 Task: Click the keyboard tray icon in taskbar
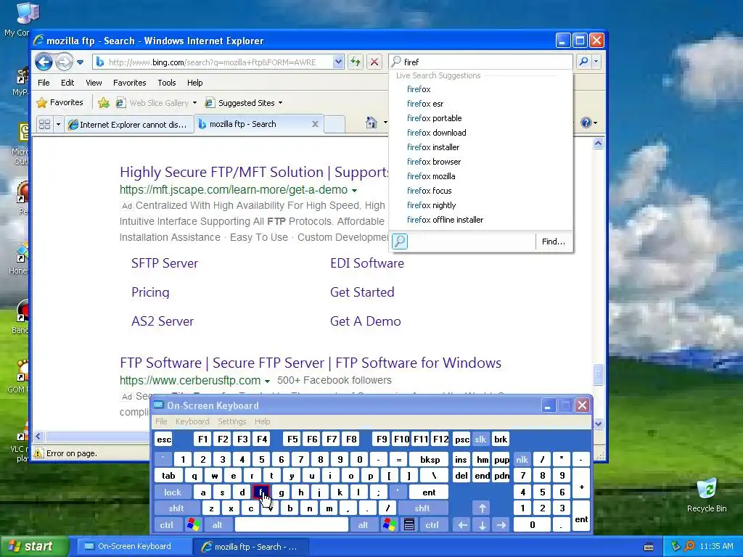(649, 547)
